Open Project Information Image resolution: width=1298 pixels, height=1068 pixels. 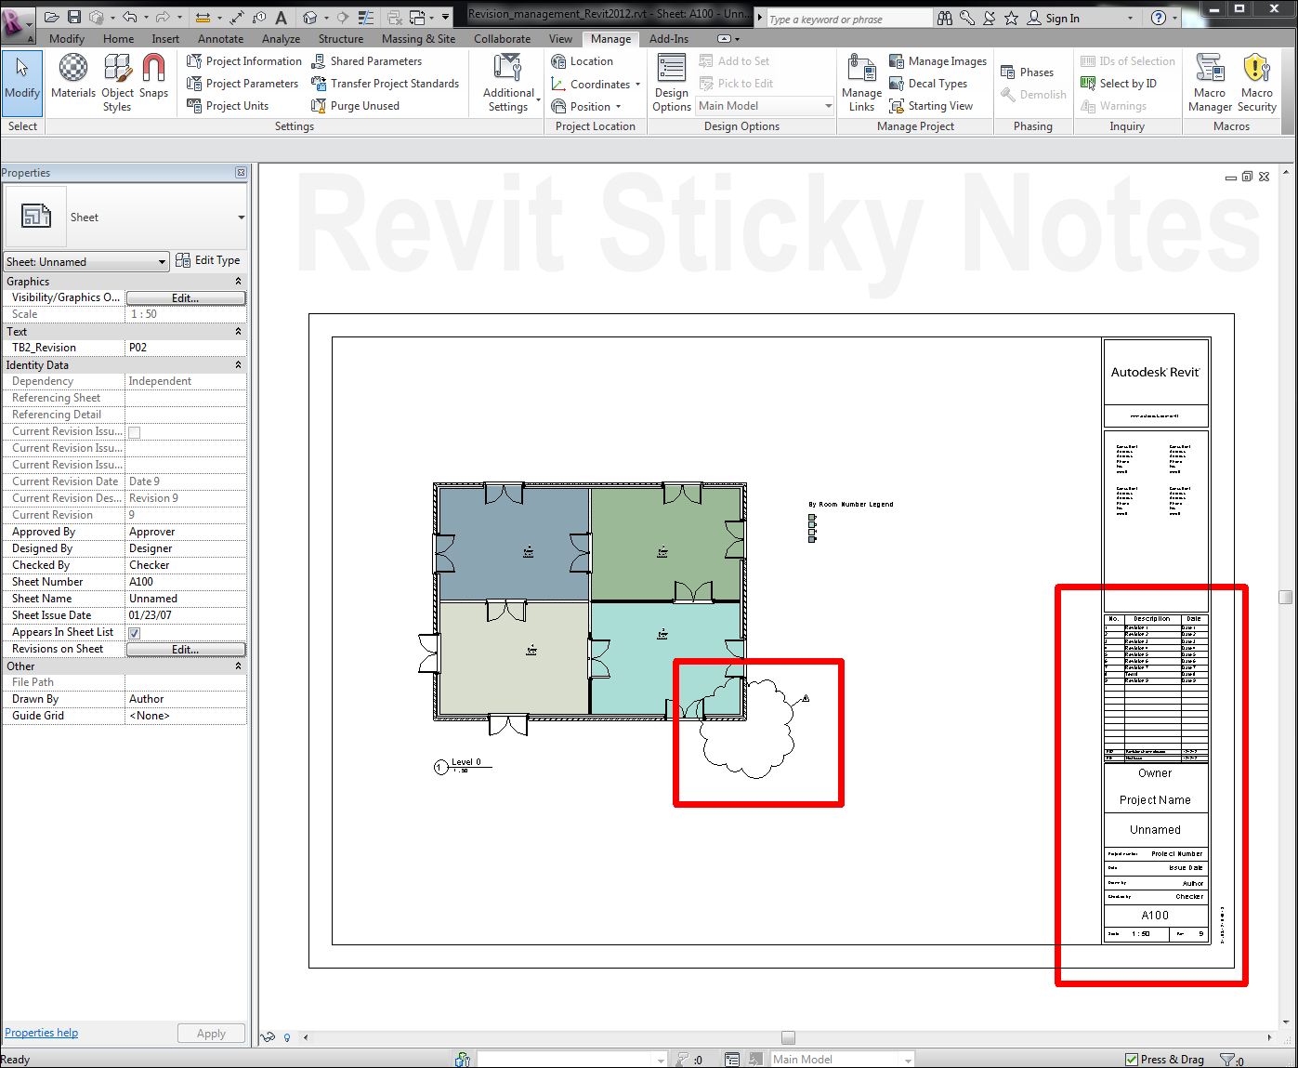tap(244, 61)
